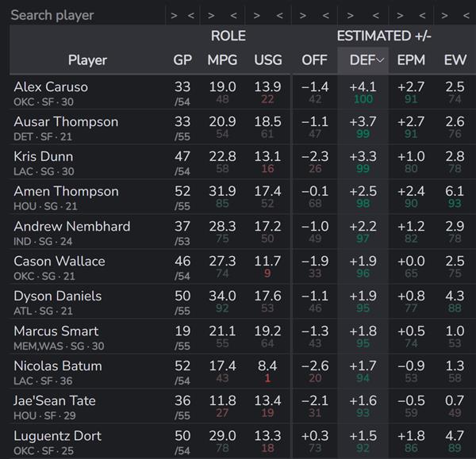Viewport: 476px width, 459px height.
Task: Sort table by EPM column
Action: click(411, 60)
